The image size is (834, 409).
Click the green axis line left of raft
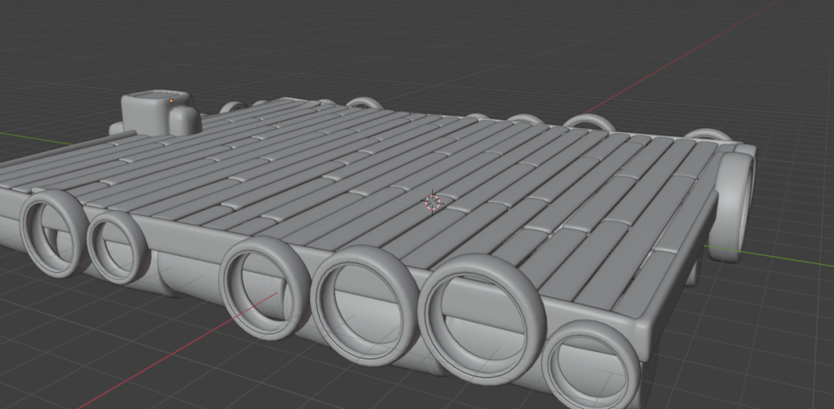point(33,139)
